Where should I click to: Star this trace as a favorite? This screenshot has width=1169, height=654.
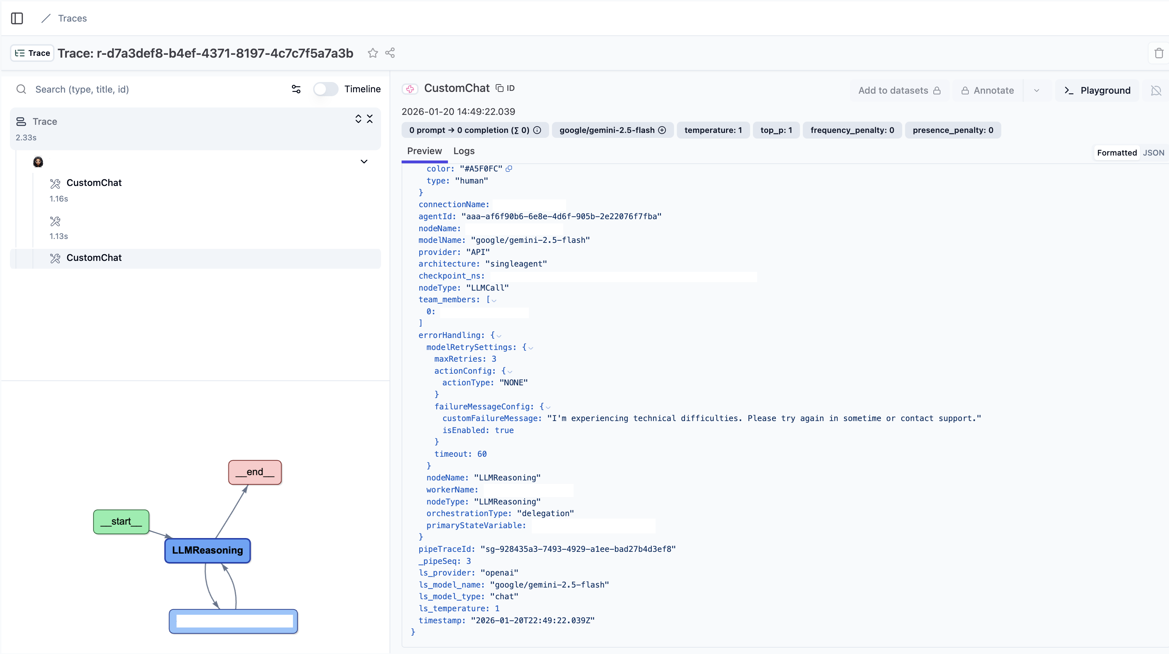(372, 53)
